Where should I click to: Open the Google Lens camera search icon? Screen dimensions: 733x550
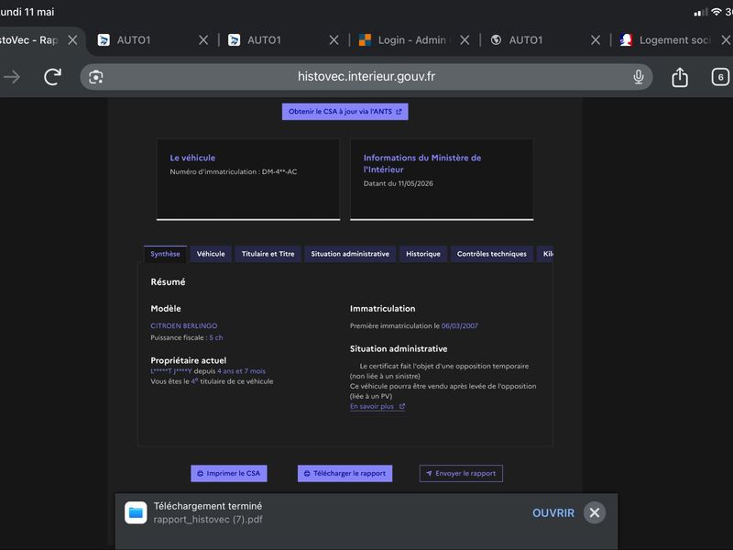(96, 77)
